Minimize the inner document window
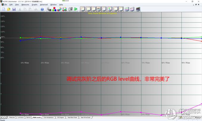 [x=193, y=5]
